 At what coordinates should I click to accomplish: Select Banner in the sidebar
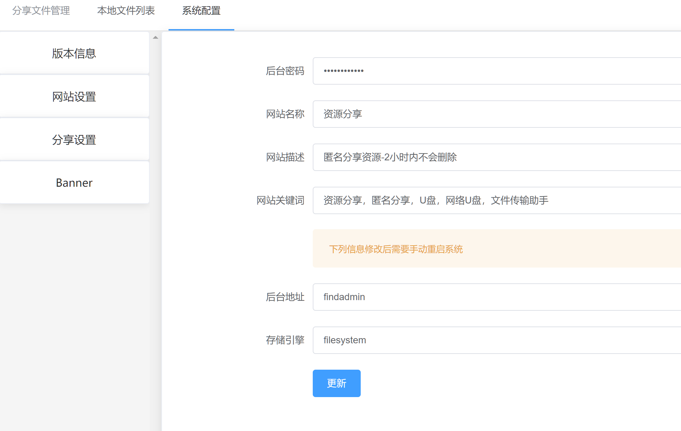(x=74, y=183)
